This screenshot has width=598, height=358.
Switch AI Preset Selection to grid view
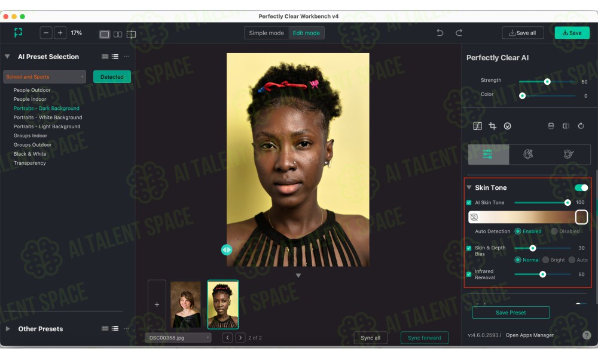pyautogui.click(x=105, y=57)
